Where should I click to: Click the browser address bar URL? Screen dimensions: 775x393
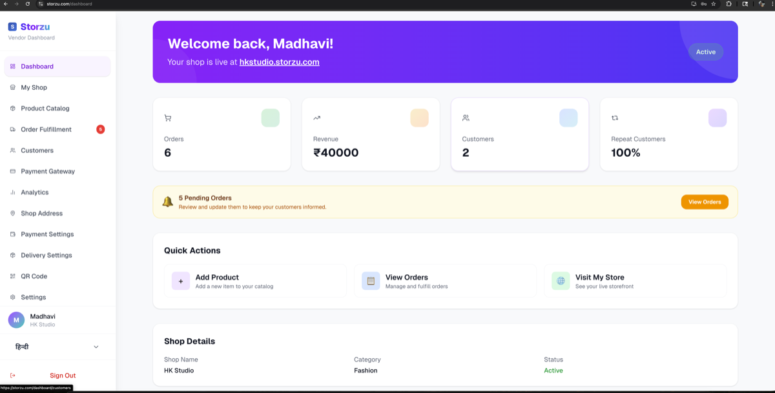coord(69,4)
